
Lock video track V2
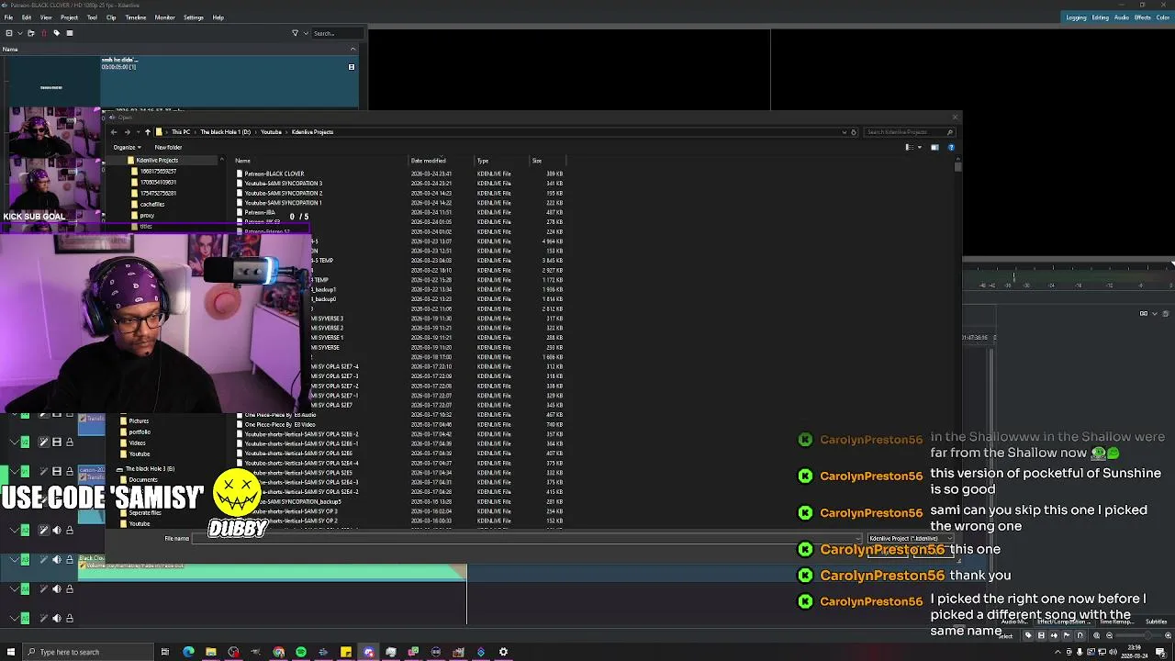coord(69,442)
